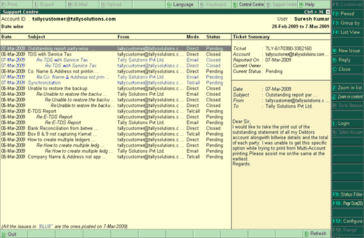Click the M: E-Mail button
Viewport: 364px width, 238px height.
(x=83, y=5)
